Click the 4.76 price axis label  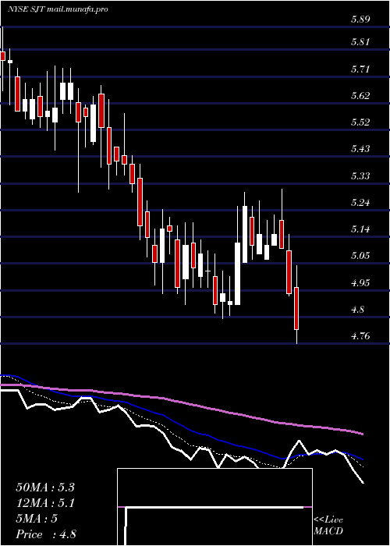click(360, 336)
